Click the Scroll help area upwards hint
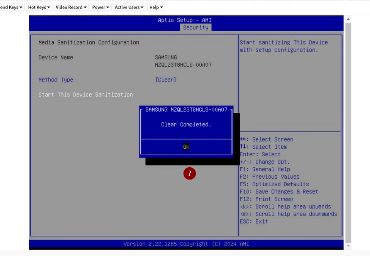This screenshot has height=256, width=370. tap(285, 207)
